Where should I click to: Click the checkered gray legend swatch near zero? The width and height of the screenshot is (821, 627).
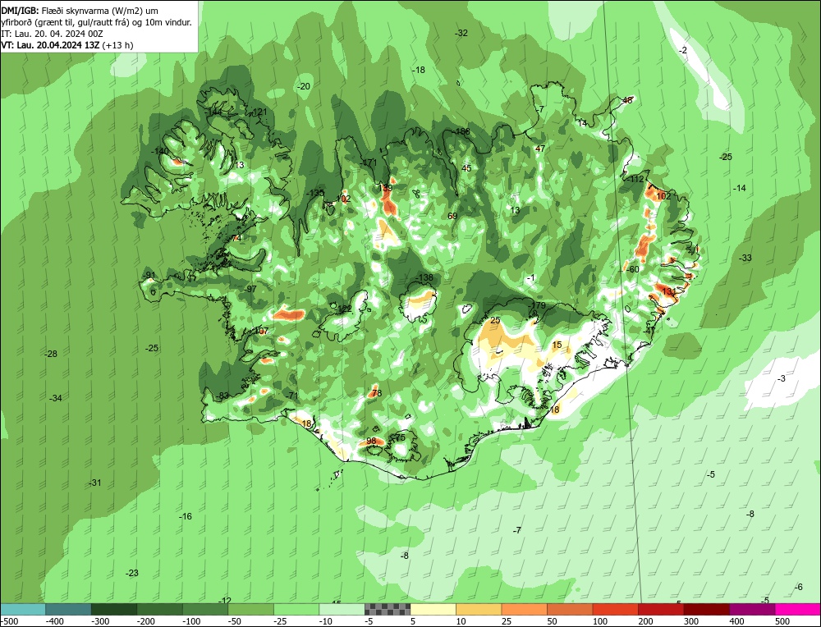[388, 609]
